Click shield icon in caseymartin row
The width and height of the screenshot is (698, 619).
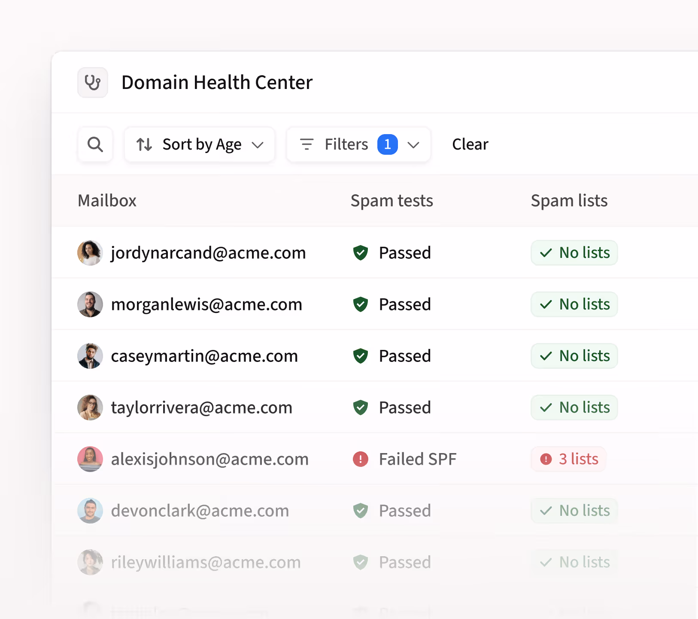361,356
